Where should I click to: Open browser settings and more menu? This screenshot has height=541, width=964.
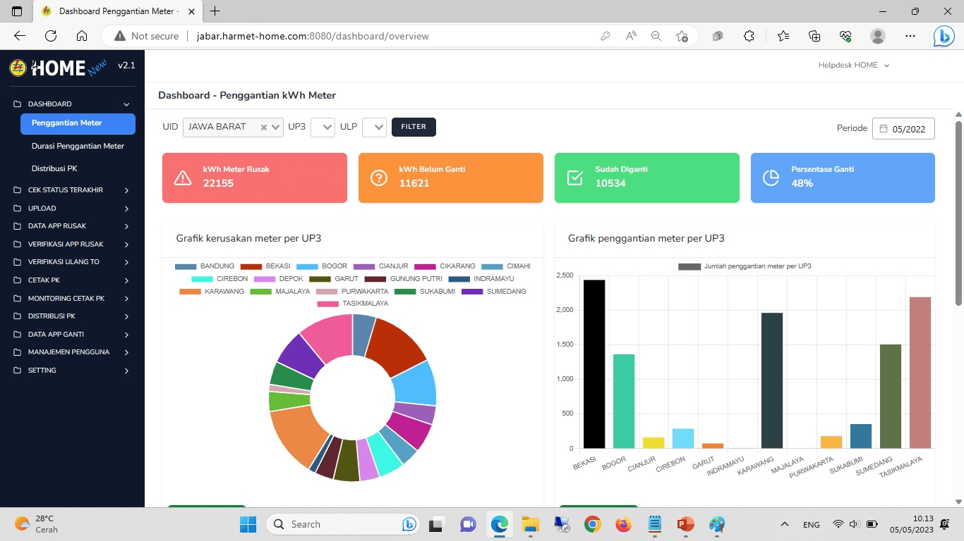[x=910, y=36]
